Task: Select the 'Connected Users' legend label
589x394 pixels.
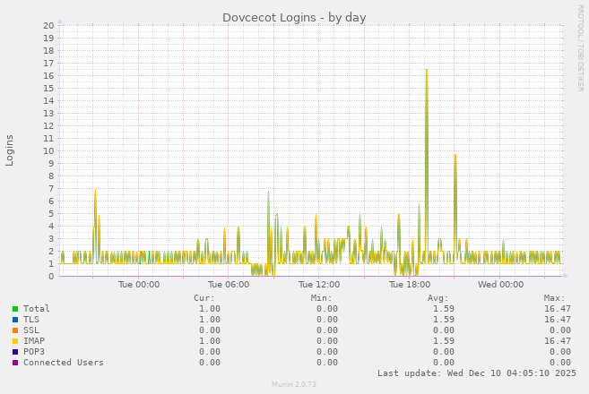Action: tap(64, 363)
